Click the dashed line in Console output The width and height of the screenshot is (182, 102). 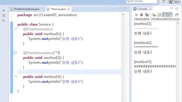pyautogui.click(x=146, y=28)
